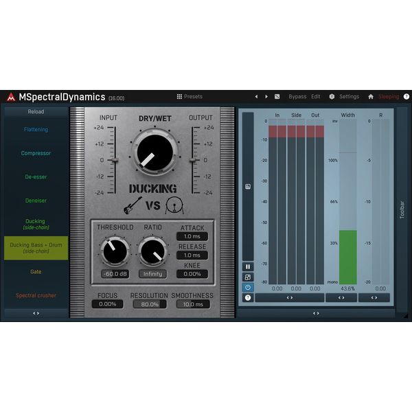Open help with the top-right question mark
Viewport: 412px width, 412px height.
(407, 96)
